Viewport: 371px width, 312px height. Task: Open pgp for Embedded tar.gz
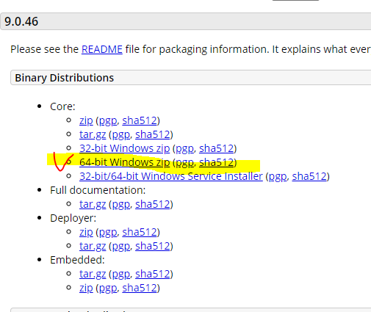coord(121,275)
